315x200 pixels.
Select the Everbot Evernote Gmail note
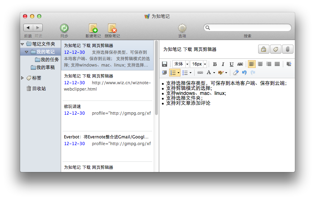coord(107,147)
